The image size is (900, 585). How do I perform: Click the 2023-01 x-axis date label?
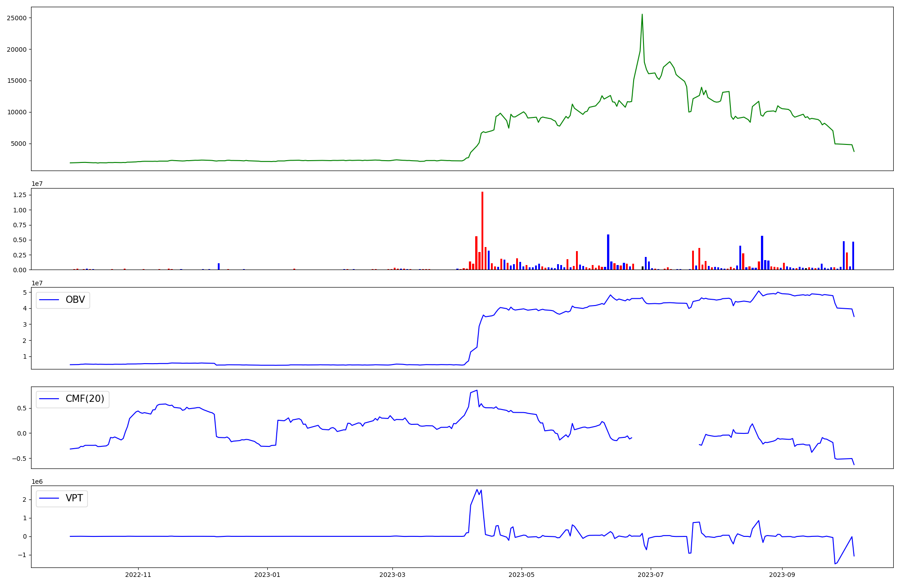tap(267, 575)
